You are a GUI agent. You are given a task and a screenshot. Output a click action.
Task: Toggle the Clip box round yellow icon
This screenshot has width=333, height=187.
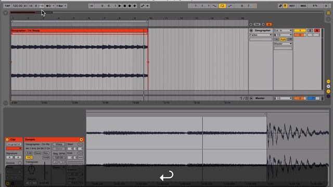7,140
